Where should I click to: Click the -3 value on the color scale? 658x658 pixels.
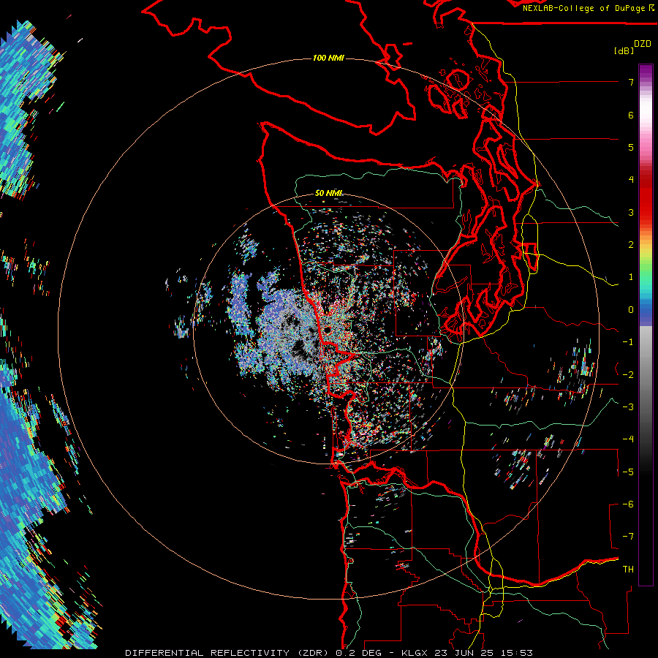tap(628, 406)
